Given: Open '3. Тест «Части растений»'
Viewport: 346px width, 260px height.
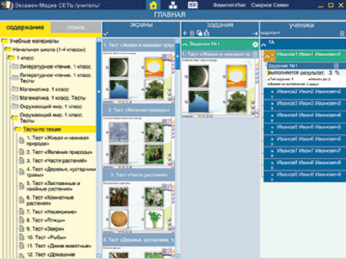Looking at the screenshot, I should 57,161.
